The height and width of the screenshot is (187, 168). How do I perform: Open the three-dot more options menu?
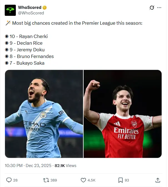159,8
